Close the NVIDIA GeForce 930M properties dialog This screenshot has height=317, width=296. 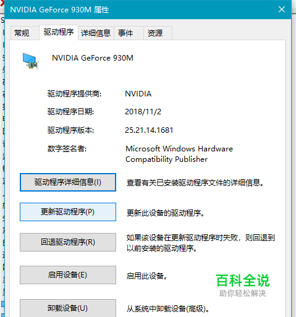point(282,9)
